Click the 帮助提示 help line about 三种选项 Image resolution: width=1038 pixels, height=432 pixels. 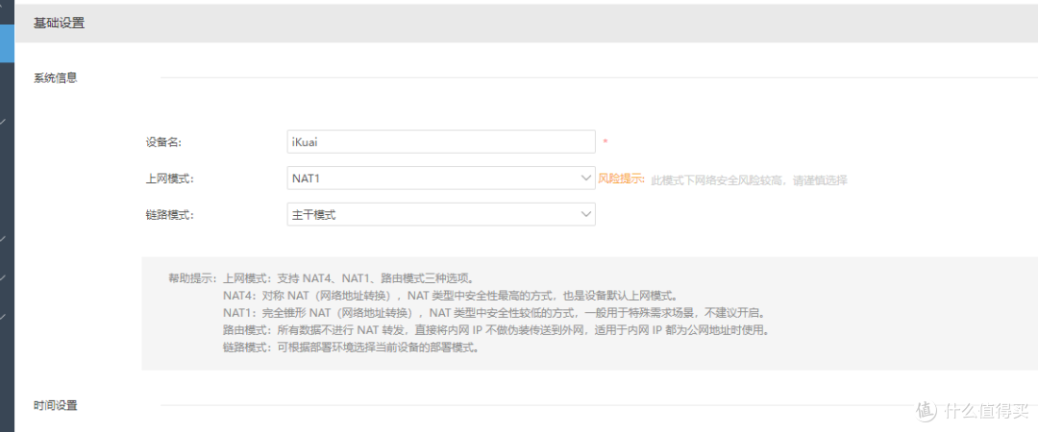(321, 277)
